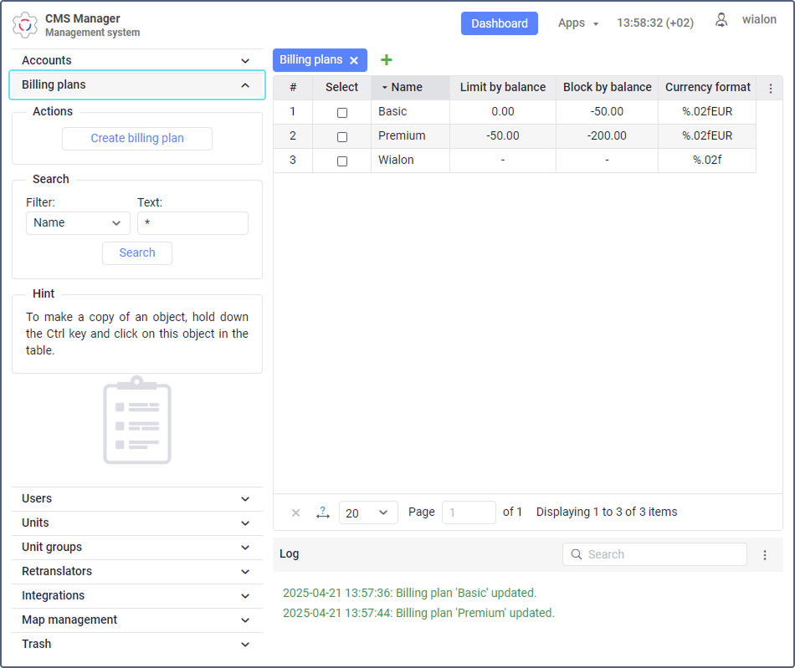Image resolution: width=795 pixels, height=668 pixels.
Task: Click Create billing plan button
Action: (137, 138)
